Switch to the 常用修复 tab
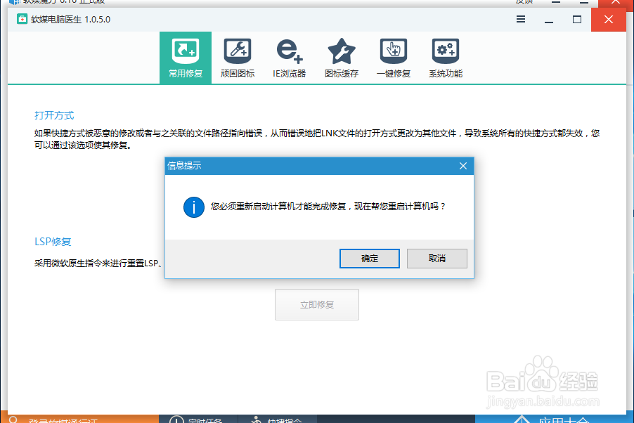 tap(185, 56)
